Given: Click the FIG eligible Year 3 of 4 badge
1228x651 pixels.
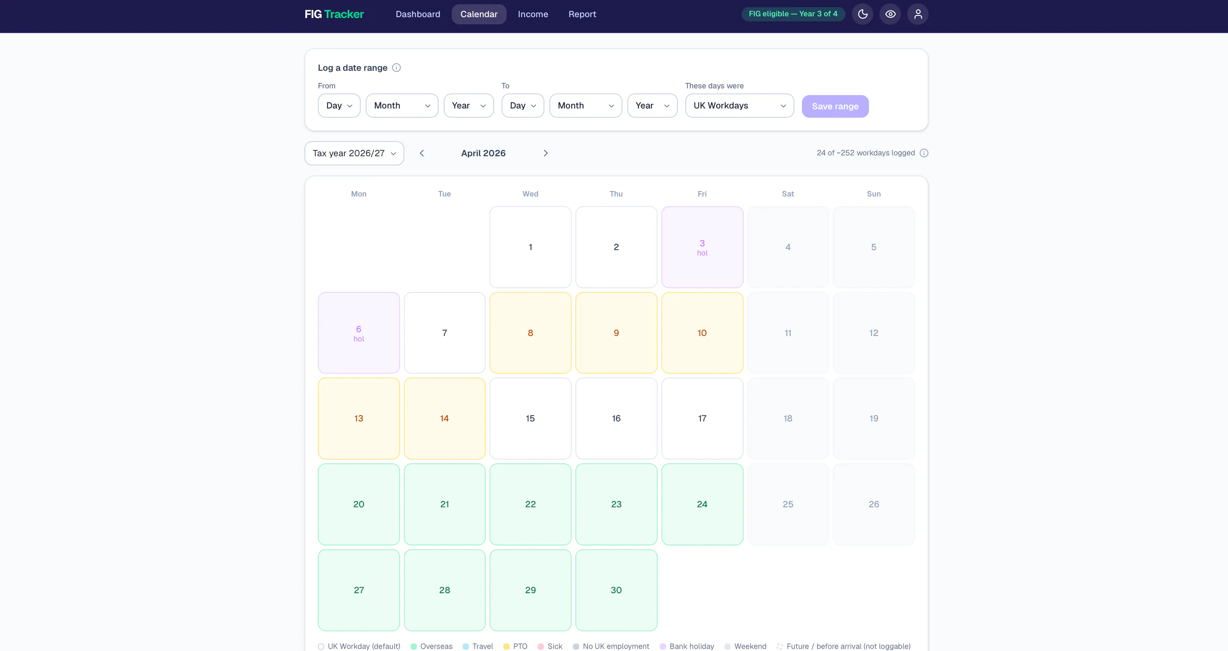Looking at the screenshot, I should (x=793, y=14).
